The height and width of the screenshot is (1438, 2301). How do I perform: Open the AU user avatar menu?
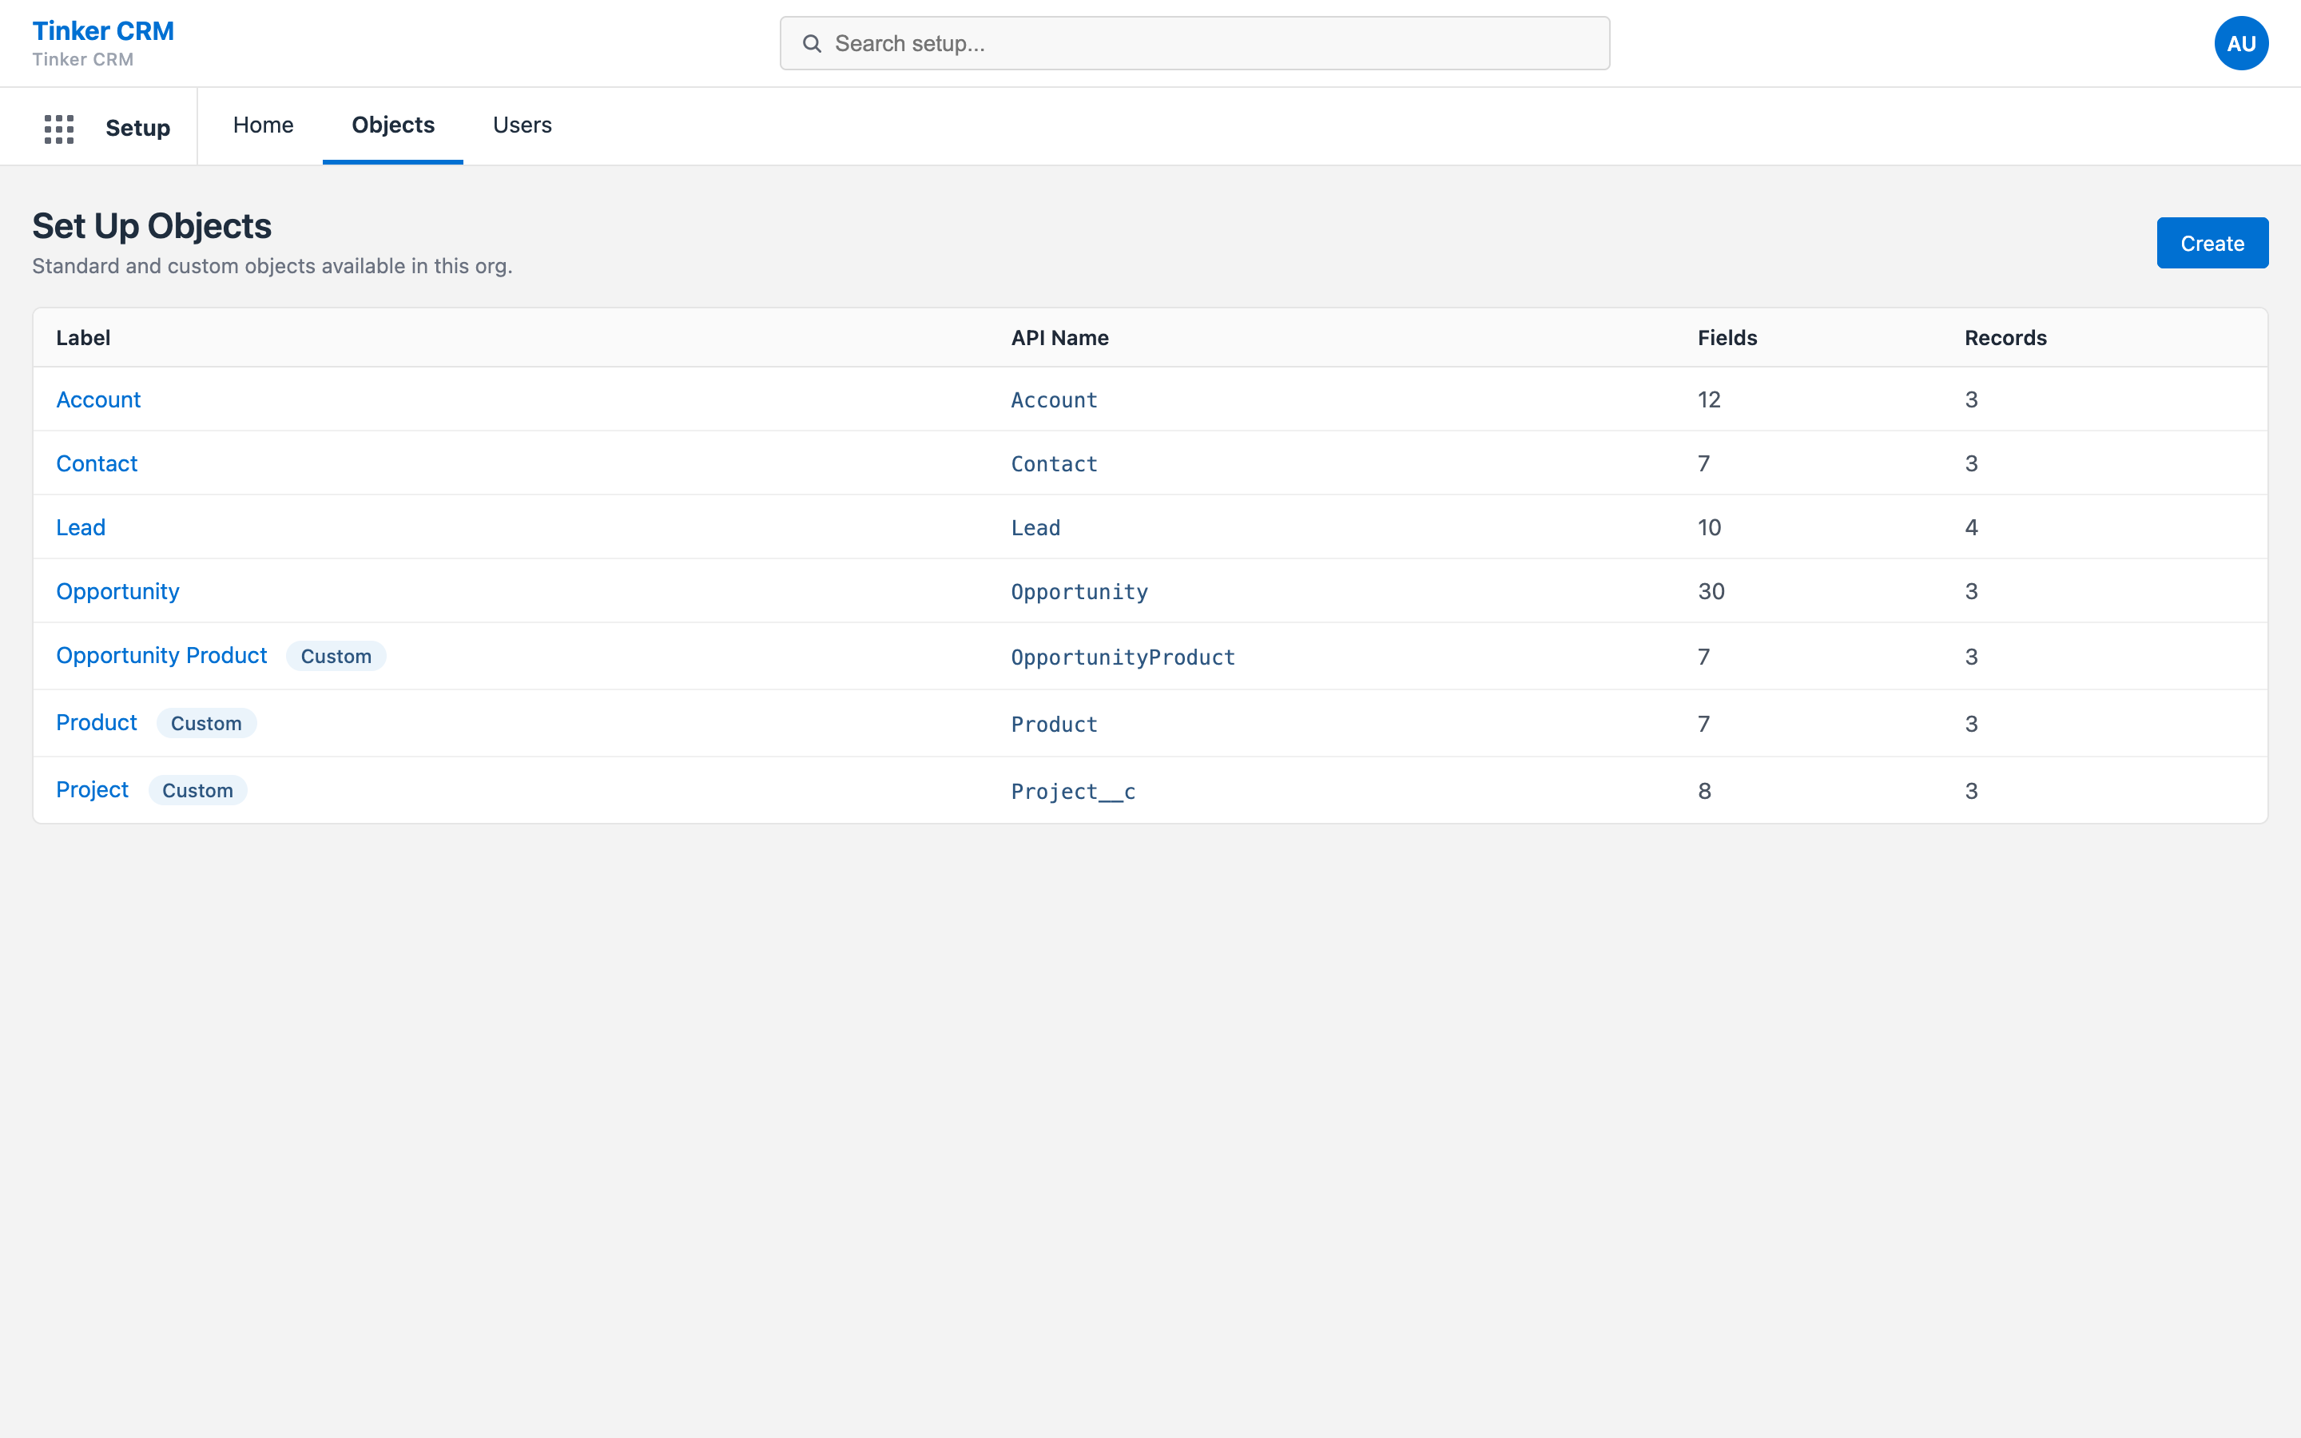(2240, 44)
